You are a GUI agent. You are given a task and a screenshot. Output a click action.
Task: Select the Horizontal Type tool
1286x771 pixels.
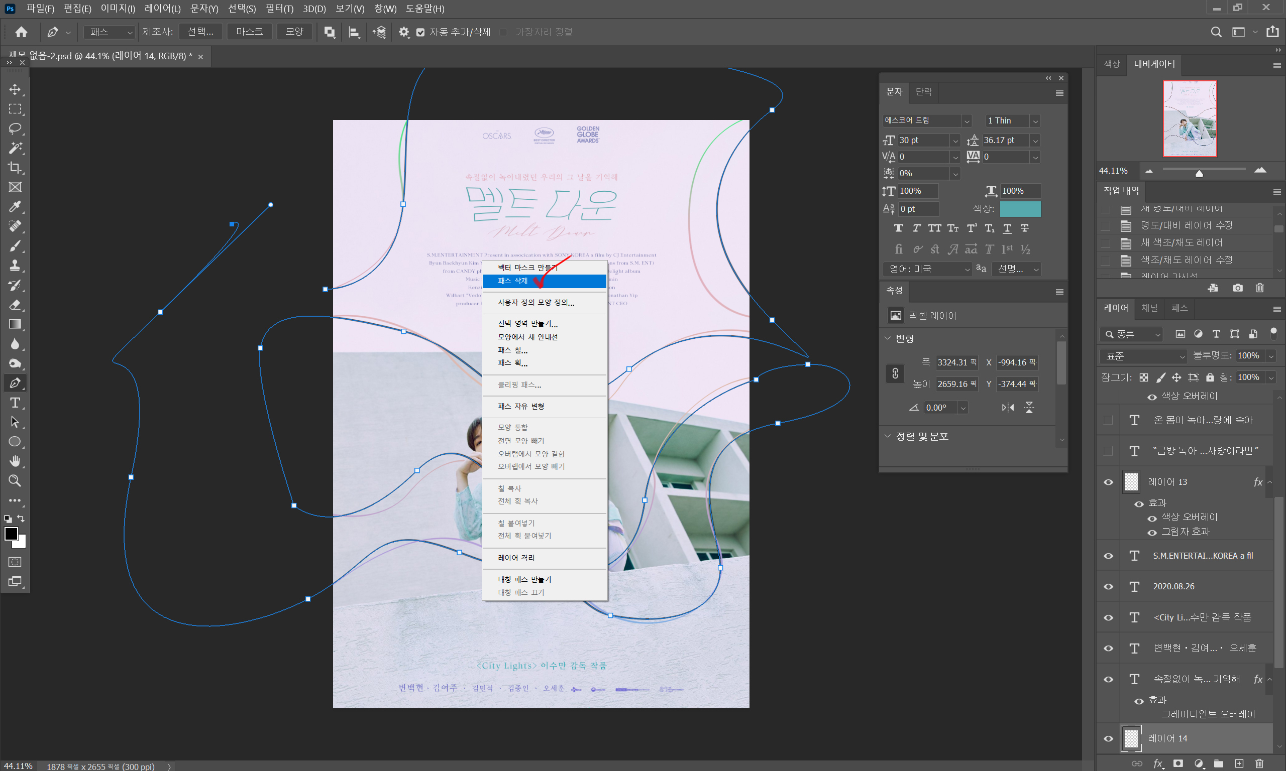pyautogui.click(x=15, y=403)
